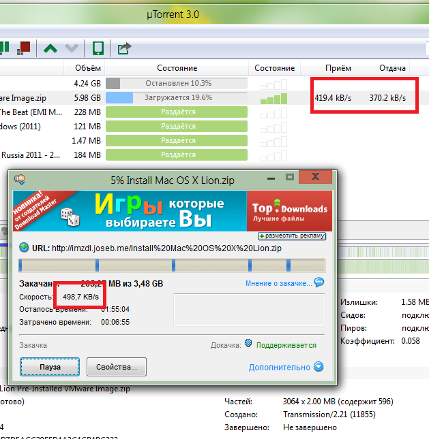Click the download URL text
Screen dimensions: 429x439
pos(166,248)
